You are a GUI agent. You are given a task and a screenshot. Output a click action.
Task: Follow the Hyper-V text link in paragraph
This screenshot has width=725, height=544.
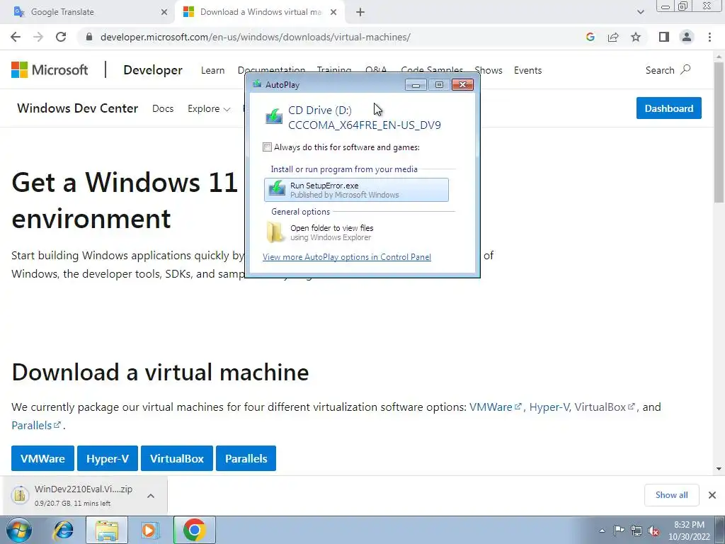[549, 407]
